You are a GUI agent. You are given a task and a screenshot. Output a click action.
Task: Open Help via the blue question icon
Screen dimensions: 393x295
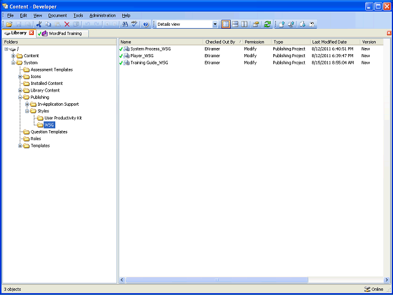point(146,25)
